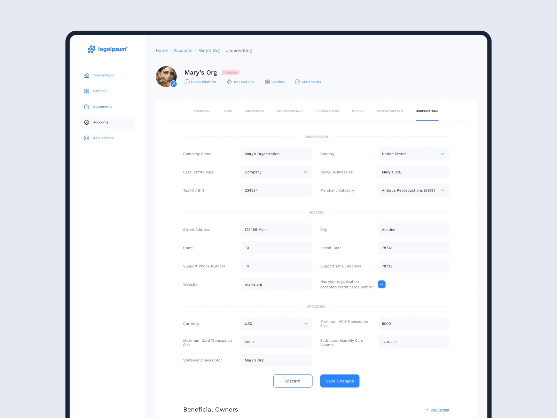Click the edit pencil badge on the avatar
557x418 pixels.
pos(173,84)
